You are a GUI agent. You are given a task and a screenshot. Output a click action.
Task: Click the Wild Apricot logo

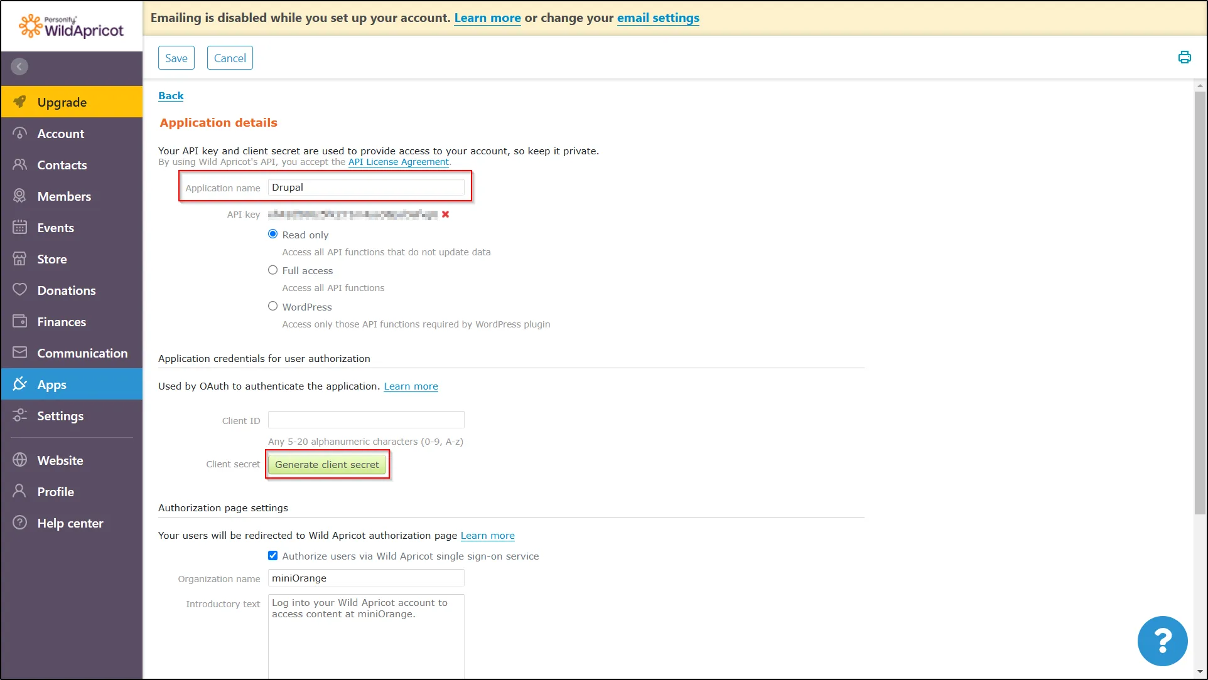coord(71,26)
